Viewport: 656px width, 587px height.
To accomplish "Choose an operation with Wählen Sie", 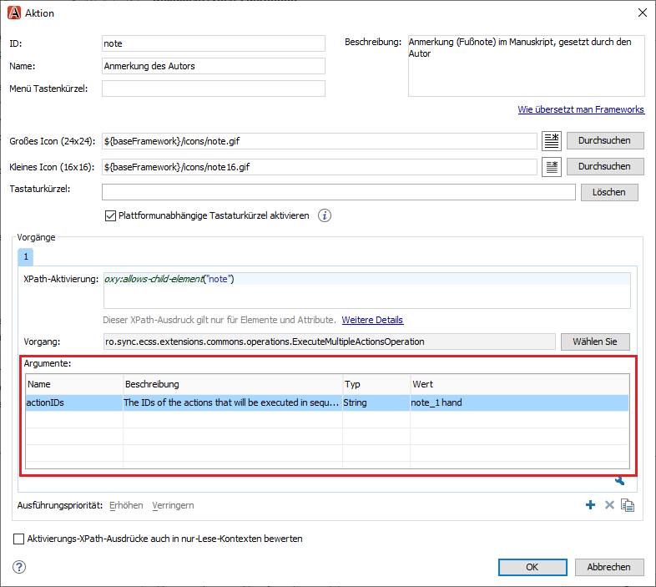I will [595, 342].
